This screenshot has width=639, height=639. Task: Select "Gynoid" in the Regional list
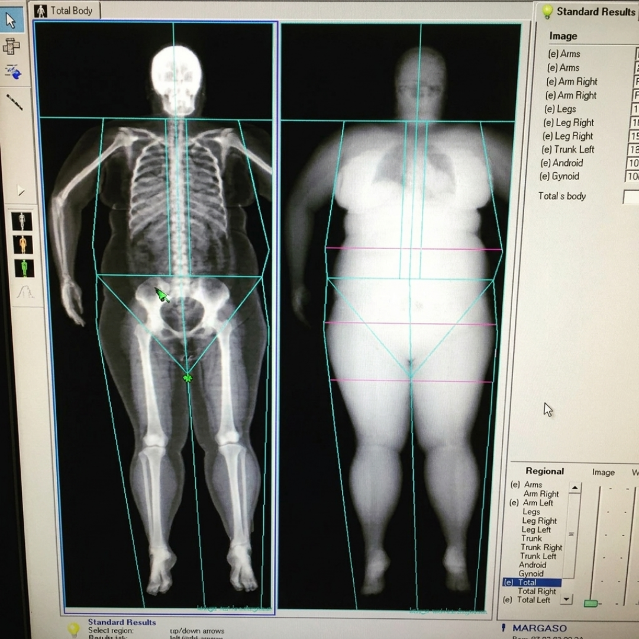click(x=531, y=574)
